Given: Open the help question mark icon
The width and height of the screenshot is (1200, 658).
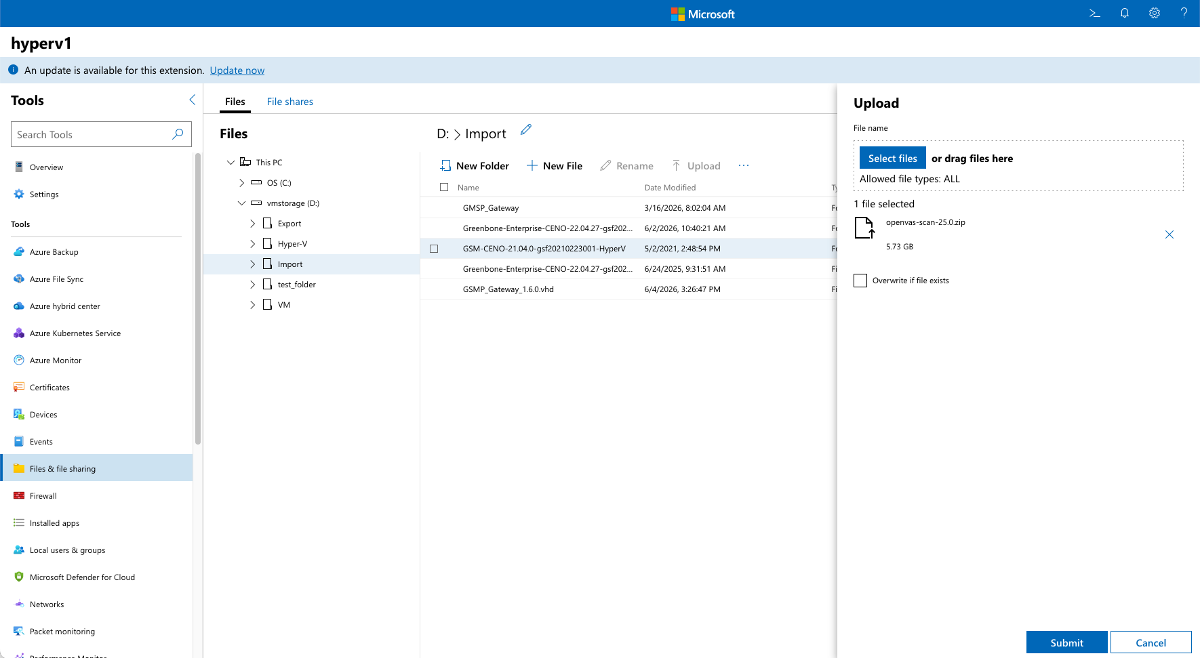Looking at the screenshot, I should coord(1184,14).
